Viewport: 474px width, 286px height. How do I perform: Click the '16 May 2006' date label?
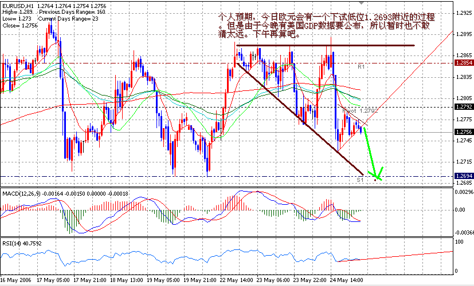(x=15, y=280)
